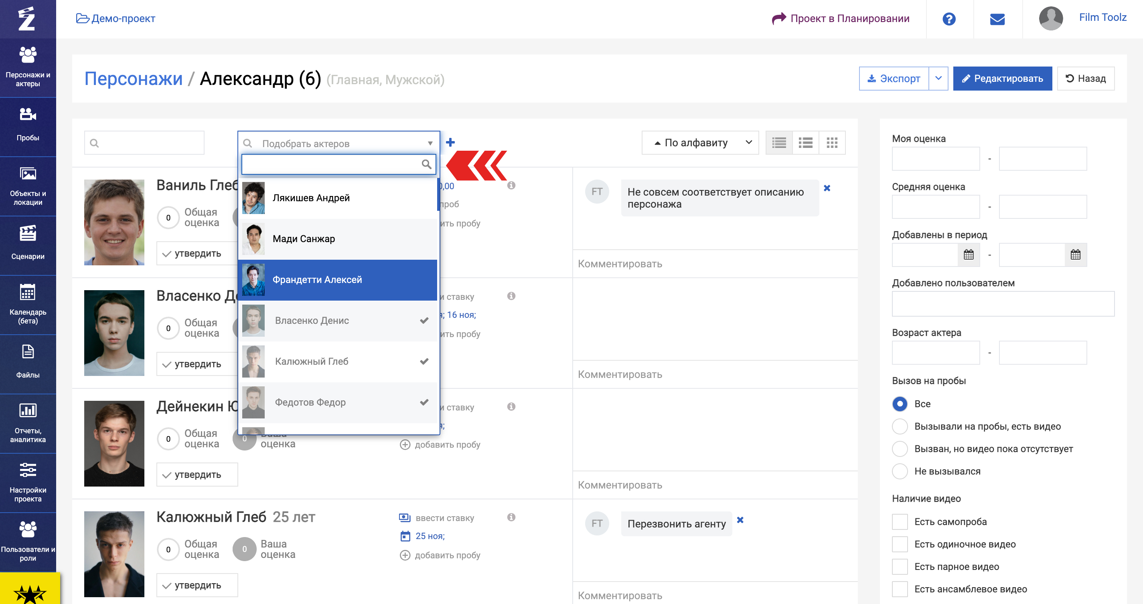Click first Комментировать field for Ваниль Глеб
The height and width of the screenshot is (604, 1143).
715,264
